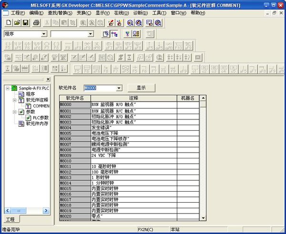Close the project tree panel
The height and width of the screenshot is (234, 286).
[x=48, y=79]
